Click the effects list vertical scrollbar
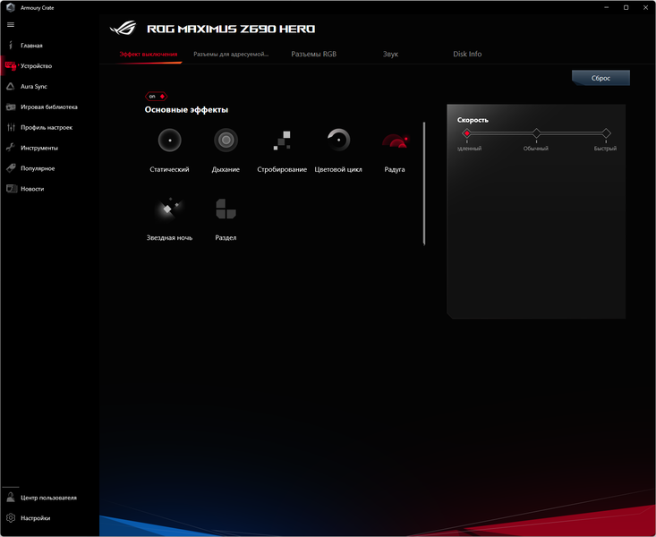 424,183
